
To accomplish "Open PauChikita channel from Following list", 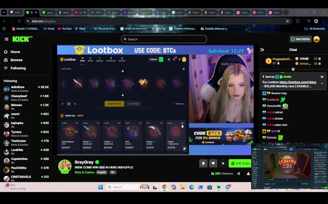I will click(26, 170).
